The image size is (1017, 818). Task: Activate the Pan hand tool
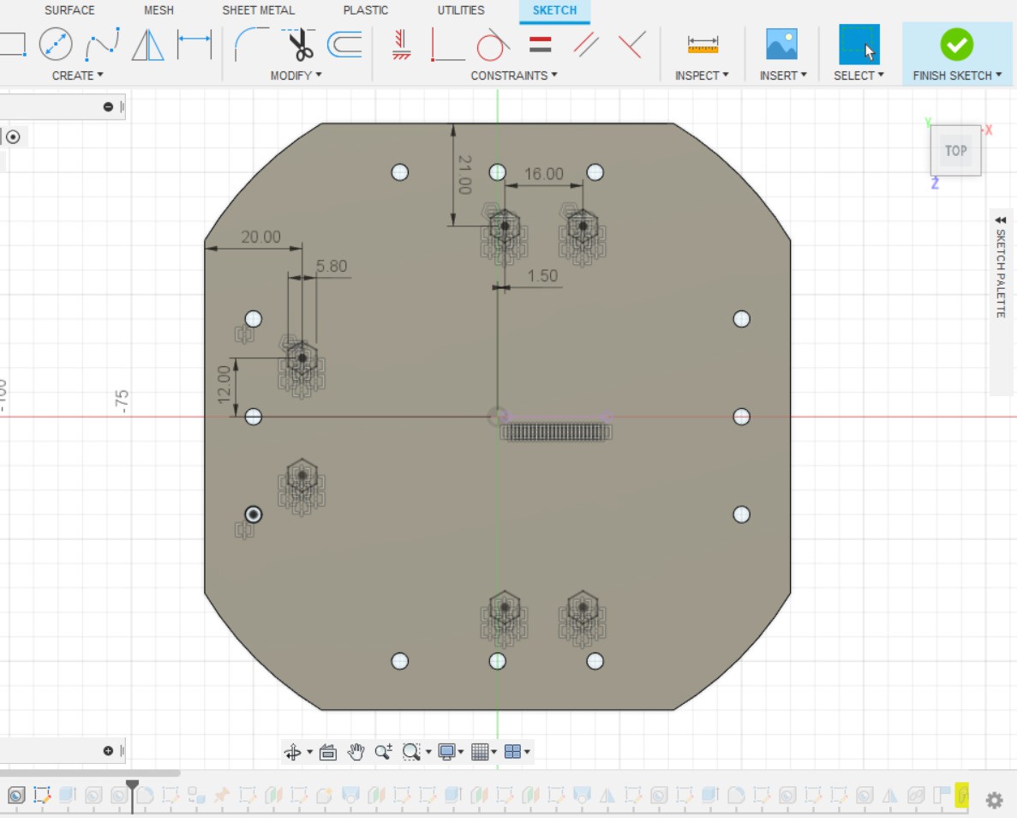[x=356, y=752]
